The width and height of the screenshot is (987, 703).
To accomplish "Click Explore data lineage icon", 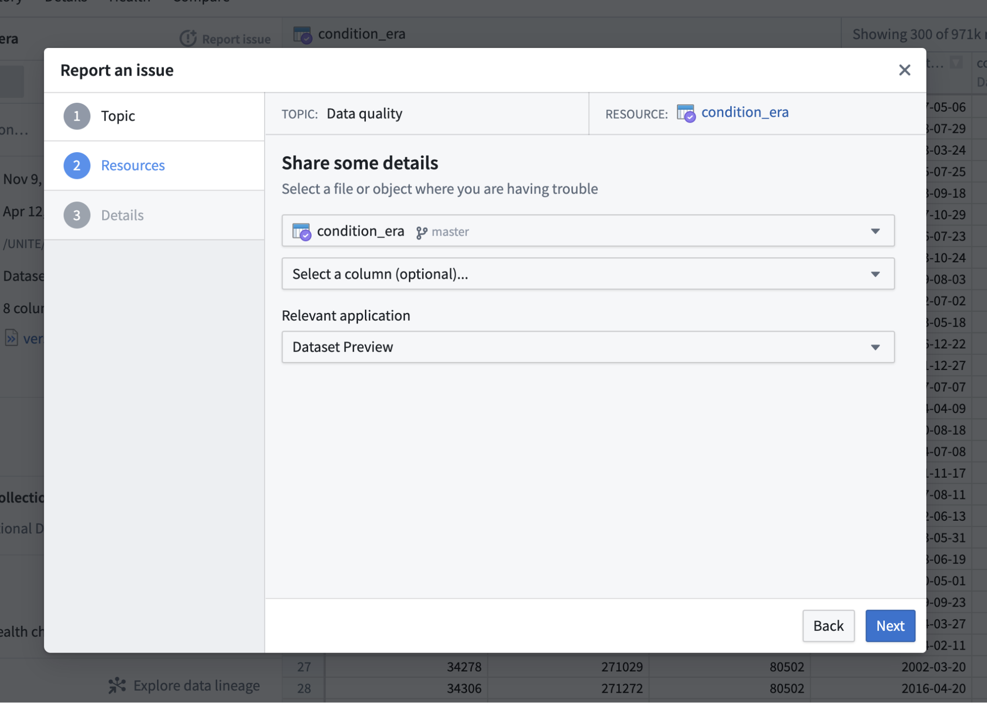I will (x=117, y=685).
